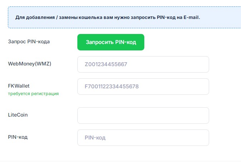Click right end of LiteCoin field

[202, 116]
